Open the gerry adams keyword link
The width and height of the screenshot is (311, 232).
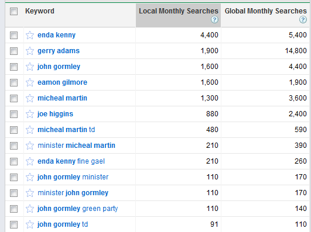(59, 51)
